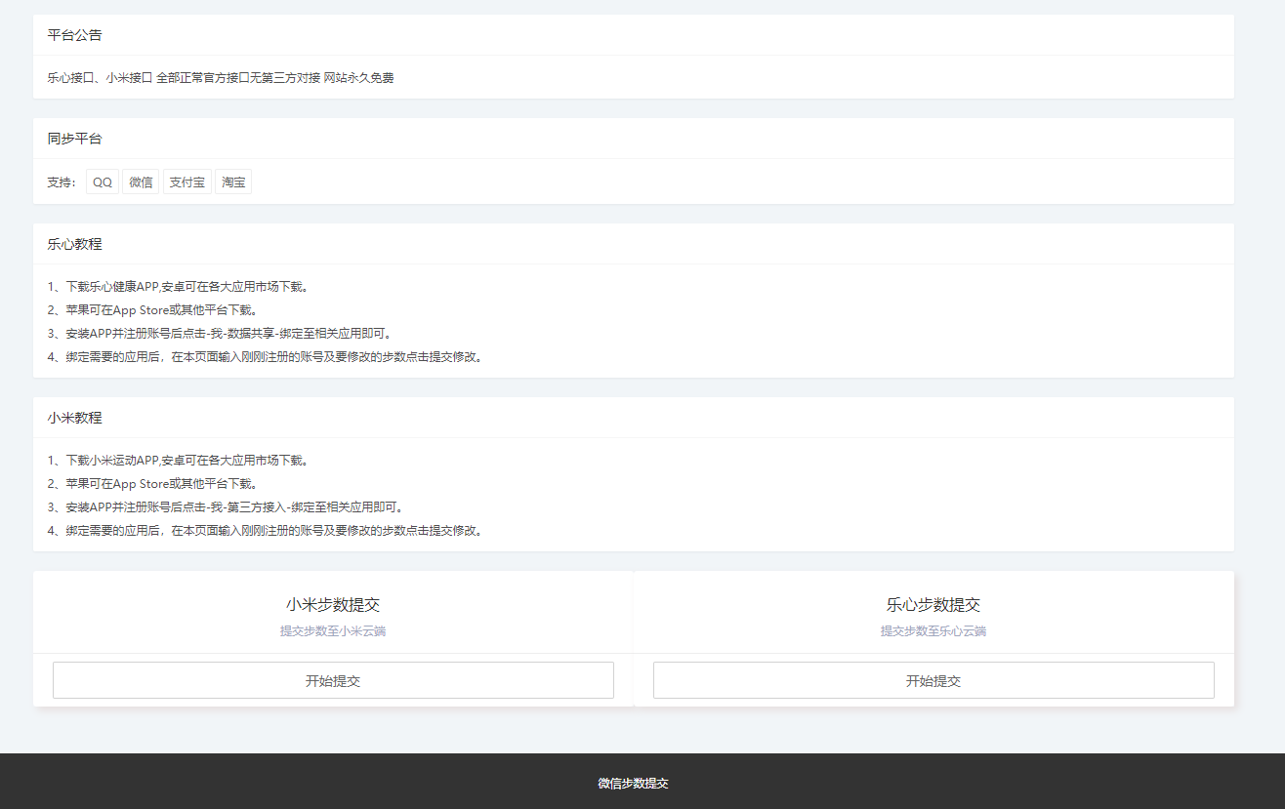This screenshot has height=809, width=1285.
Task: Click the 同步平台 heading
Action: point(75,139)
